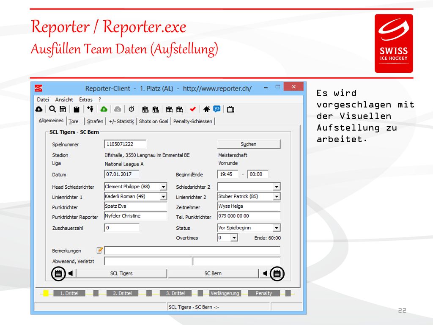This screenshot has height=325, width=433.
Task: Click the red Reporter app icon in the title bar
Action: pyautogui.click(x=38, y=88)
